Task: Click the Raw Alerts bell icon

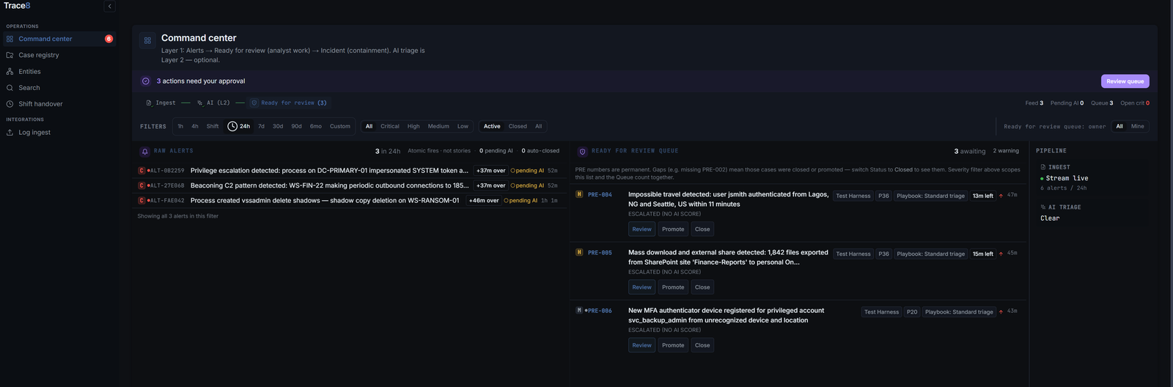Action: point(144,151)
